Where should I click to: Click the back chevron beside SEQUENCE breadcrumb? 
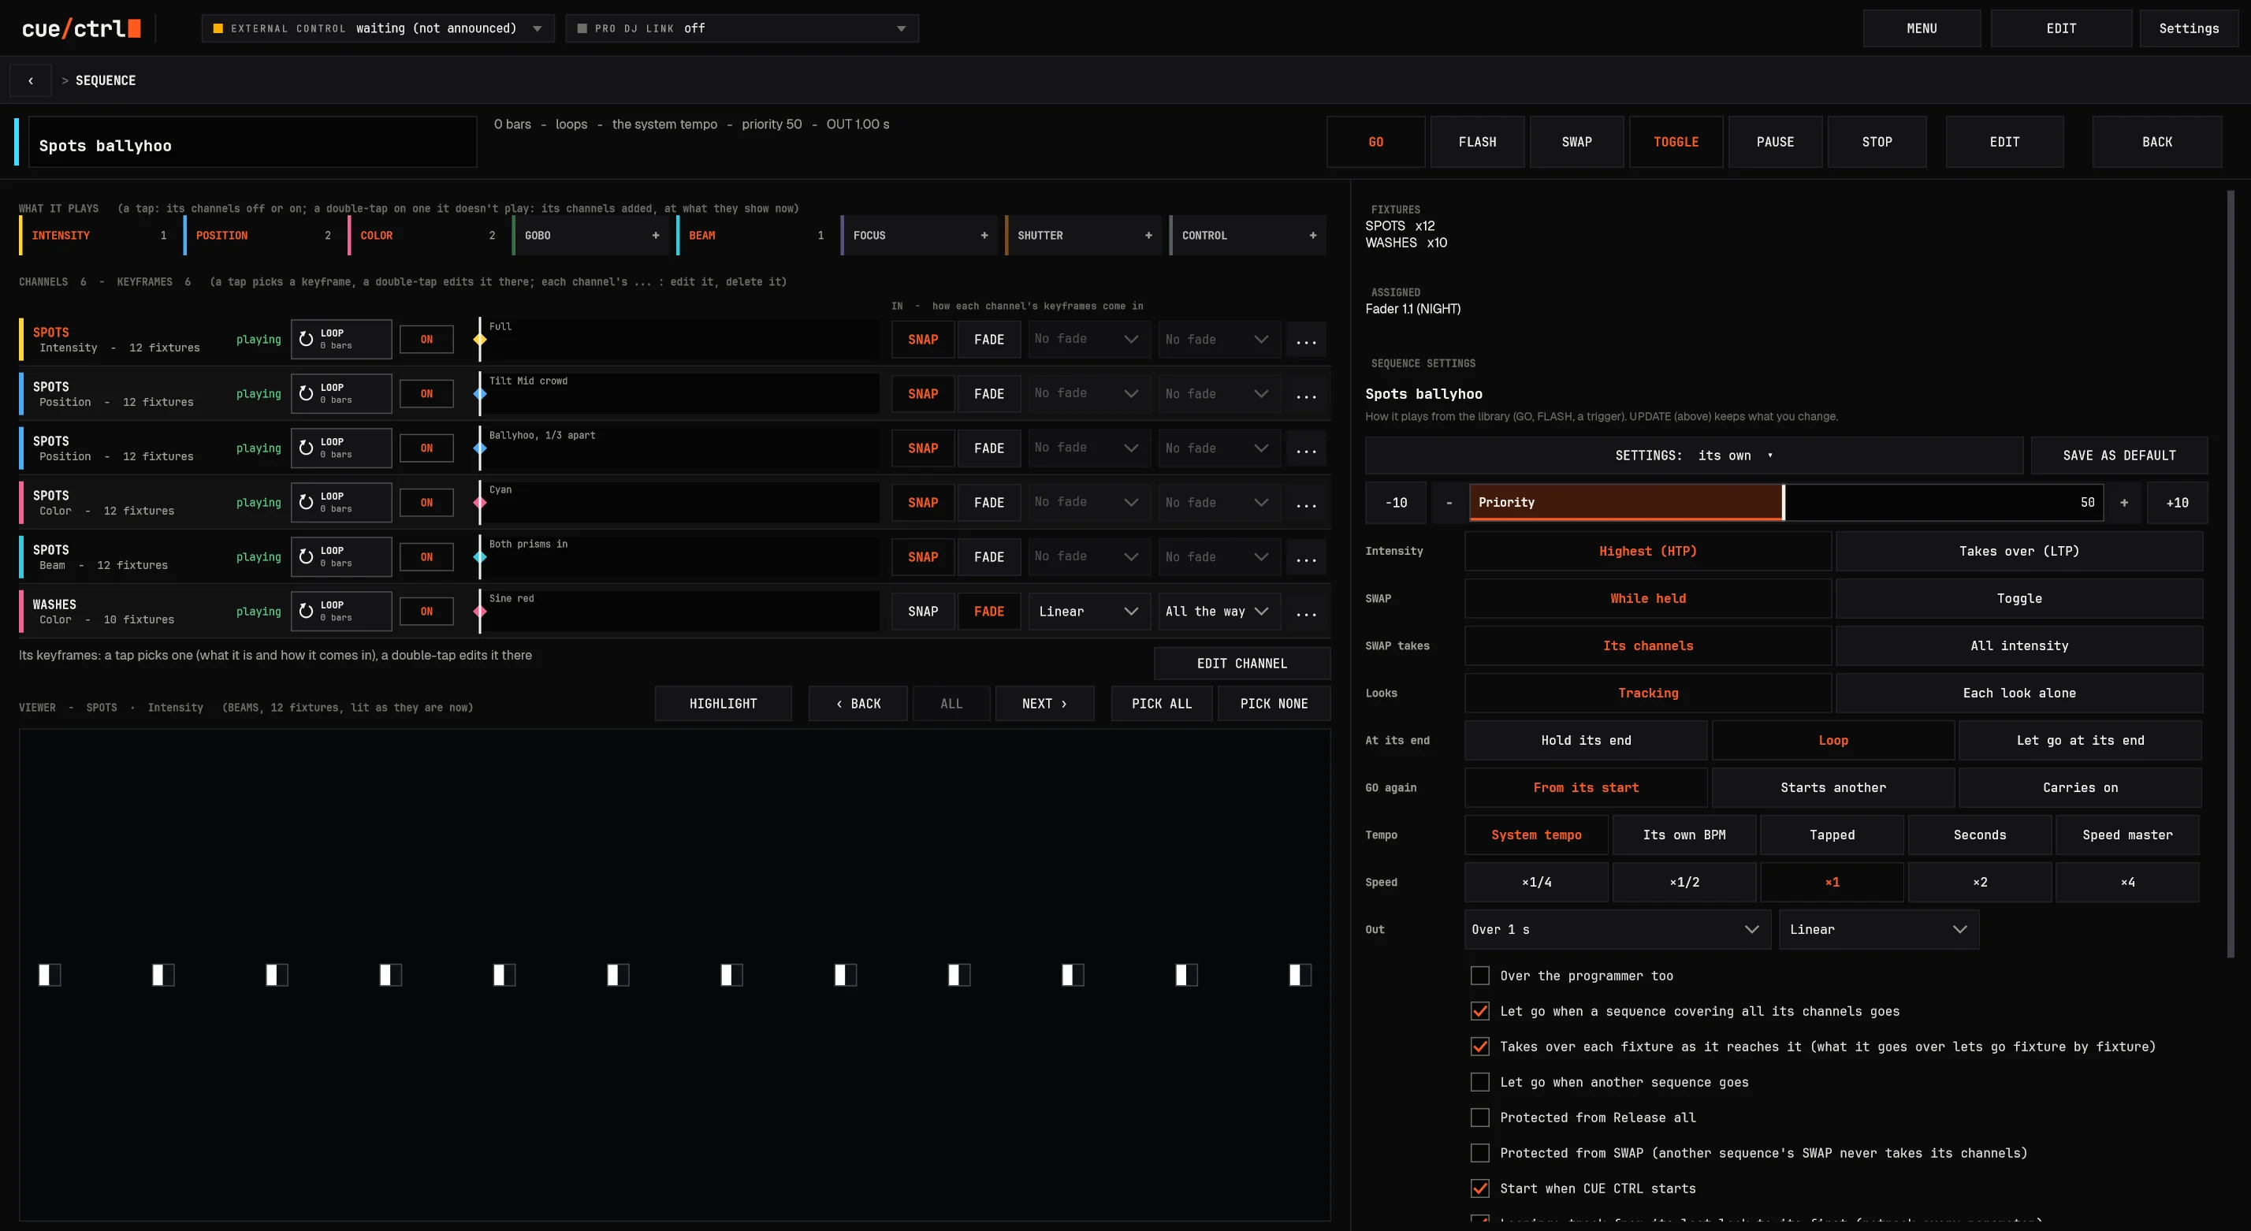click(31, 80)
